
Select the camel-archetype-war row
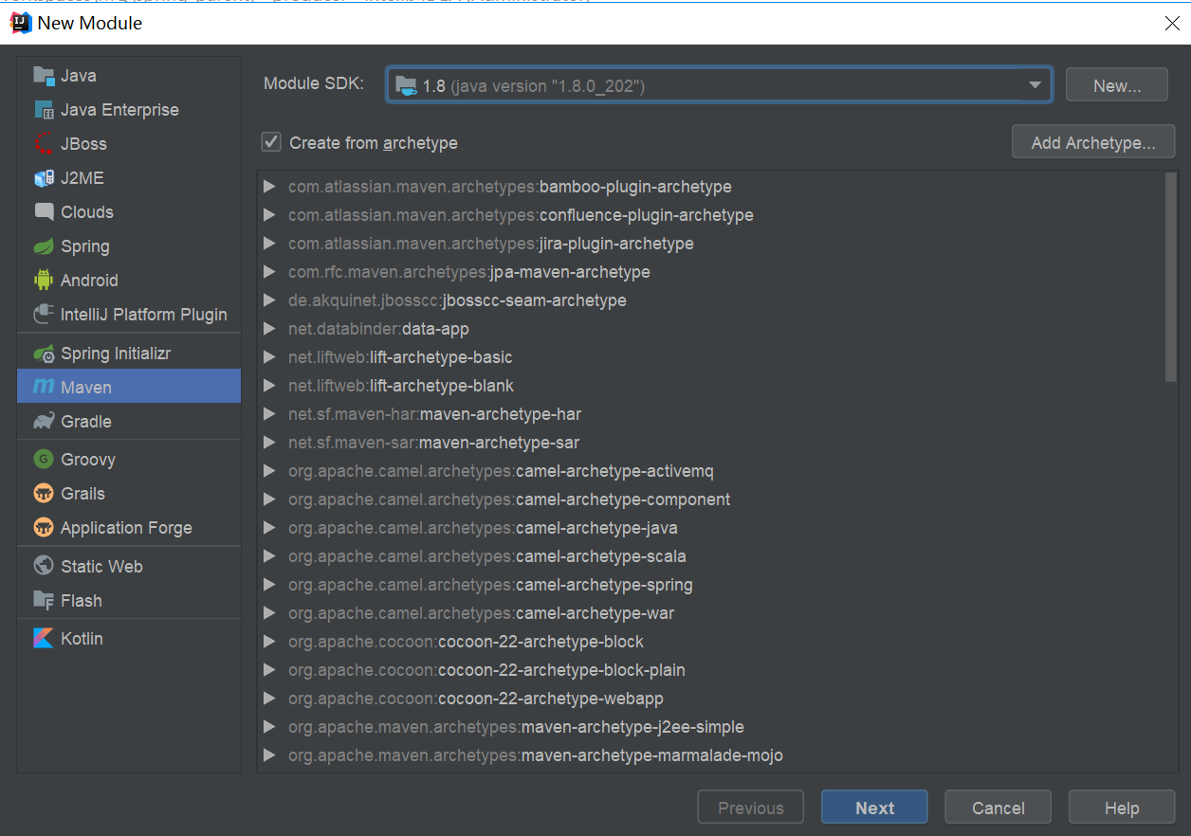[x=710, y=613]
